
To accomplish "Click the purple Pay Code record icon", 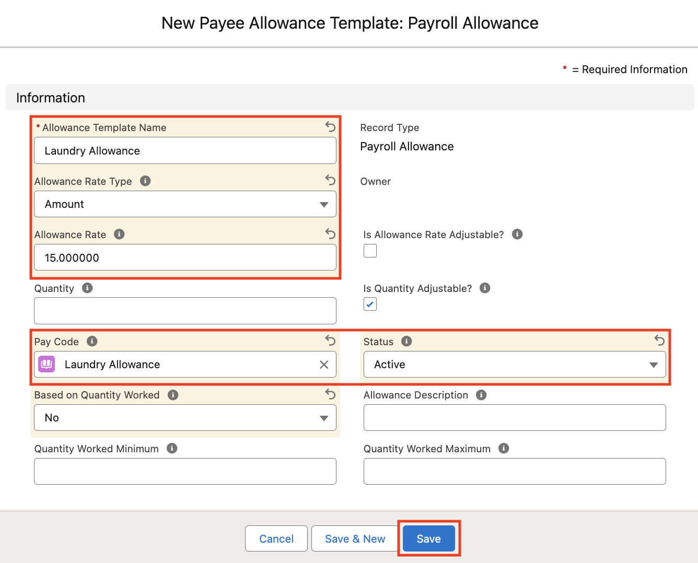I will (x=47, y=364).
